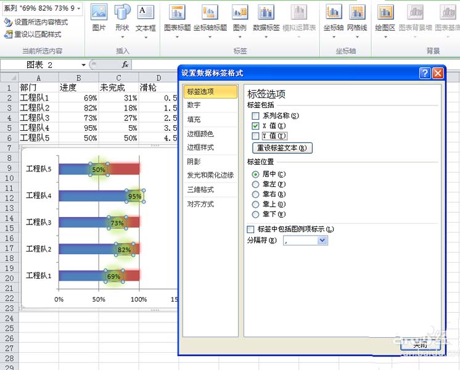460x370 pixels.
Task: Select row 5 header
Action: [9, 128]
